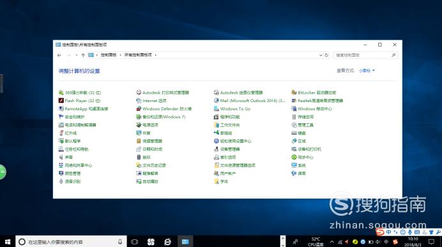Open 语言 language settings
Screen dimensions: 442x247
click(x=298, y=173)
